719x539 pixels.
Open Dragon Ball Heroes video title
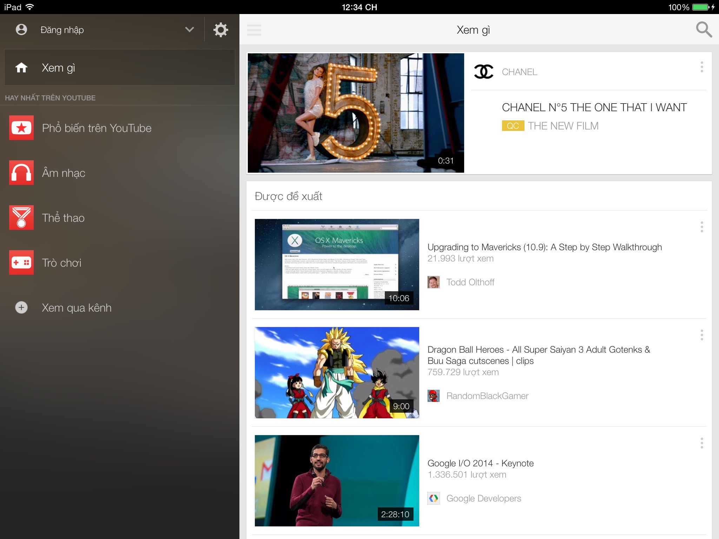point(539,355)
